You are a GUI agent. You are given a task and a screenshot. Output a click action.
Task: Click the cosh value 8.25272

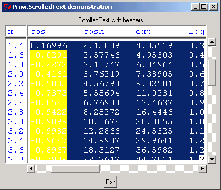[102, 112]
